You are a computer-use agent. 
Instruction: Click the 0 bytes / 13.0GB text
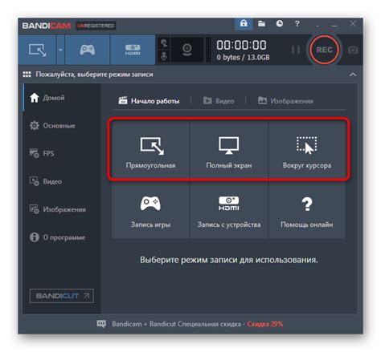tap(243, 58)
